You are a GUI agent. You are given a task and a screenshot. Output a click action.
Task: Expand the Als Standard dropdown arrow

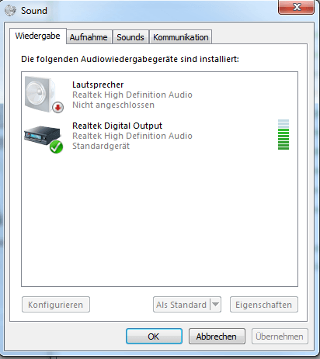coord(215,305)
